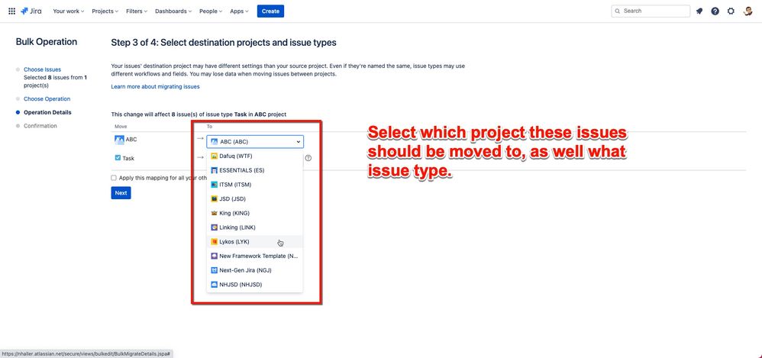Select ESSENTIALS (ES) from the list

[x=255, y=170]
